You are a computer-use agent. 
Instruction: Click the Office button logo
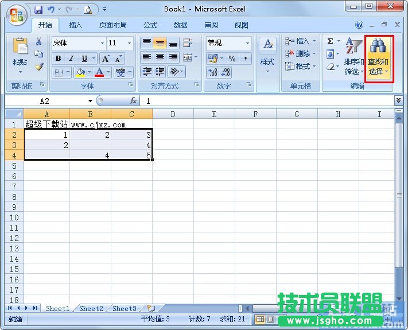tap(17, 15)
